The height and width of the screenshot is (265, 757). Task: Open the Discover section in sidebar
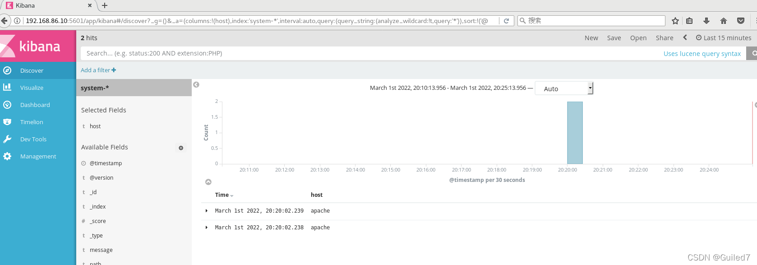point(38,70)
